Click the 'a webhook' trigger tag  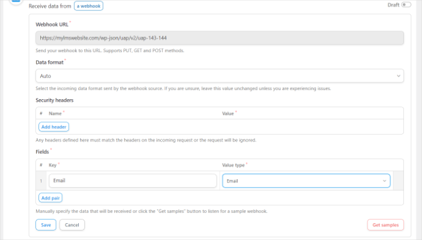pos(89,6)
